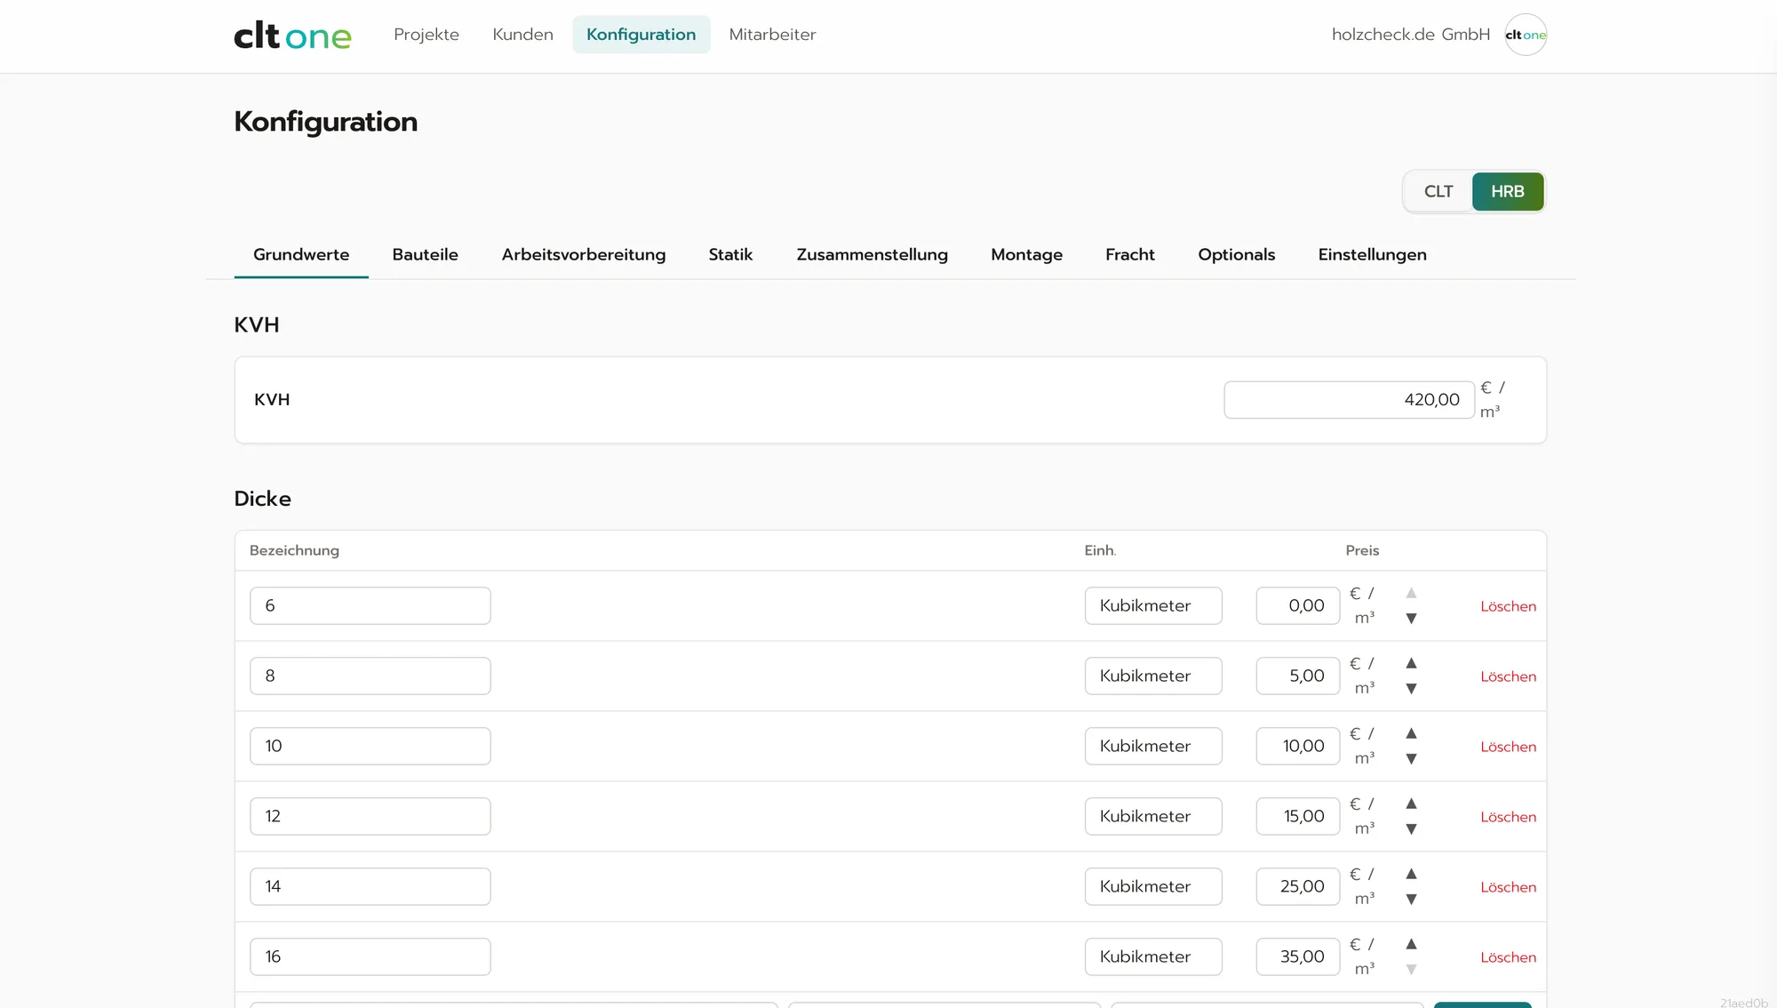The image size is (1777, 1008).
Task: Open unit dropdown for thickness 6
Action: (1153, 605)
